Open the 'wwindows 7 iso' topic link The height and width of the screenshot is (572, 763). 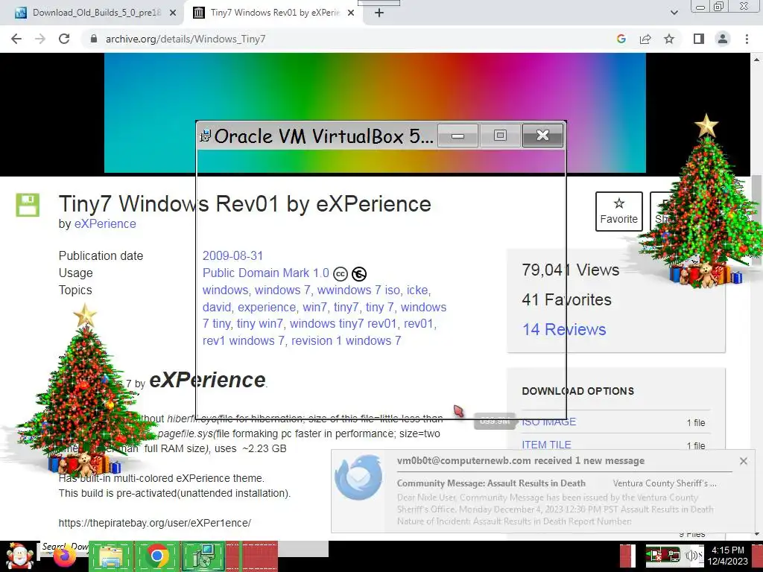(x=358, y=290)
